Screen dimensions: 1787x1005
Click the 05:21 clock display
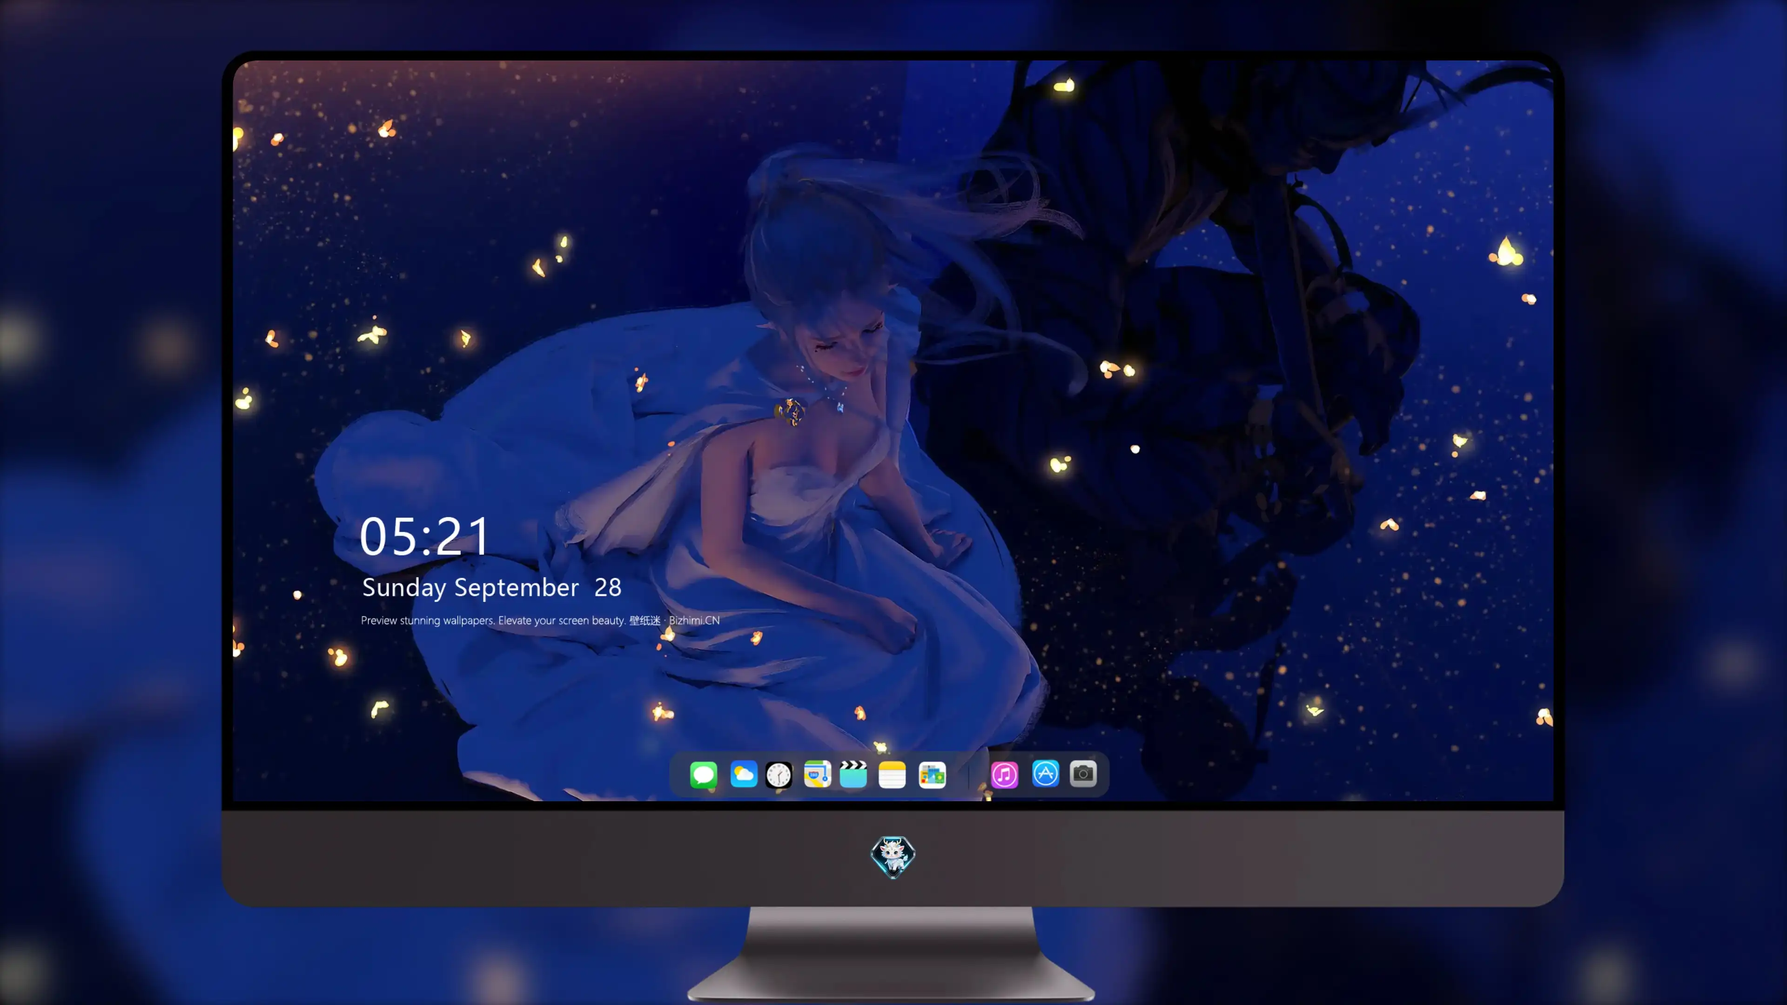424,536
